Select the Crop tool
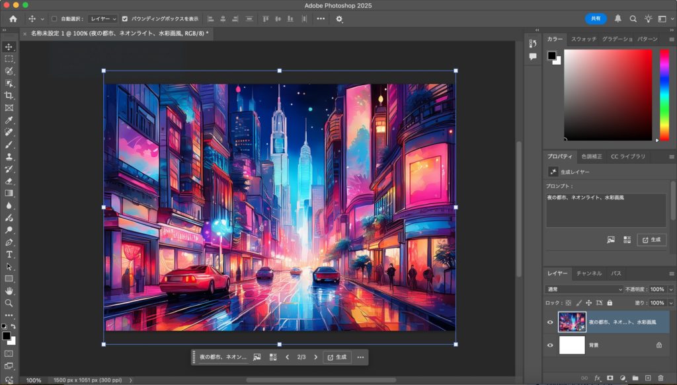677x385 pixels. pyautogui.click(x=9, y=95)
